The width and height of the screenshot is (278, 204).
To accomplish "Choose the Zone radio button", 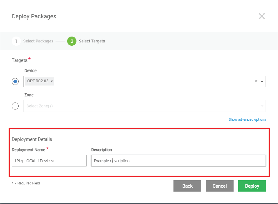I will 15,106.
